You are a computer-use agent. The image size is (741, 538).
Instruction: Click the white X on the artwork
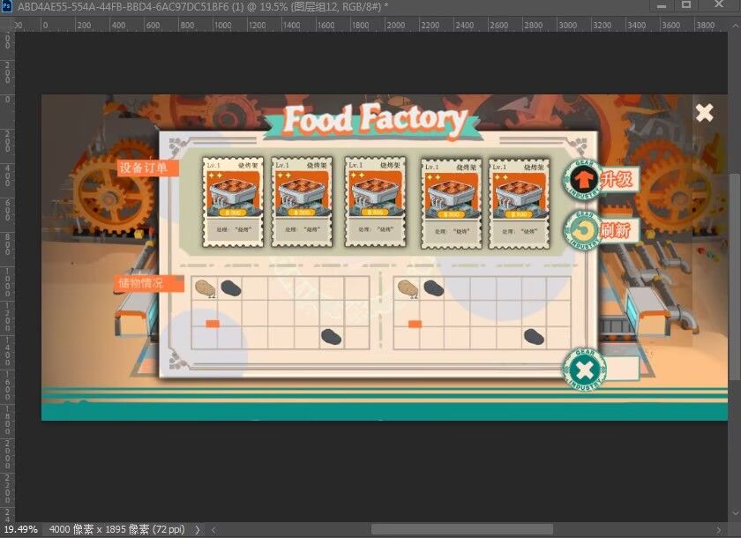pos(704,112)
